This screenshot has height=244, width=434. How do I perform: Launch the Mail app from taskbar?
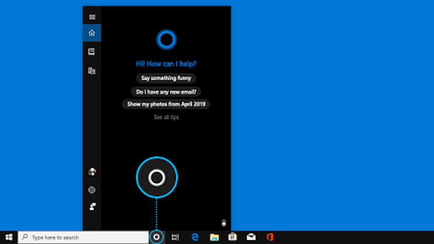coord(251,237)
